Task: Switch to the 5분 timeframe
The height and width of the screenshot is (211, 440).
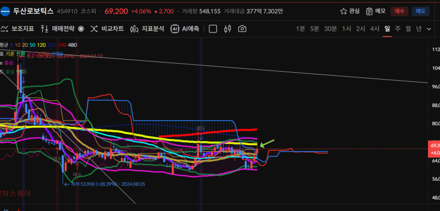Action: [315, 28]
